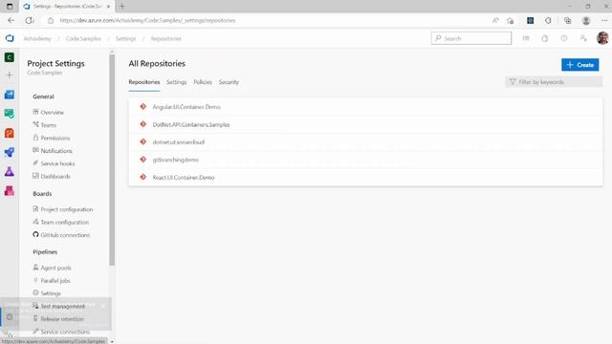Open browser read aloud icon
612x344 pixels.
[495, 20]
